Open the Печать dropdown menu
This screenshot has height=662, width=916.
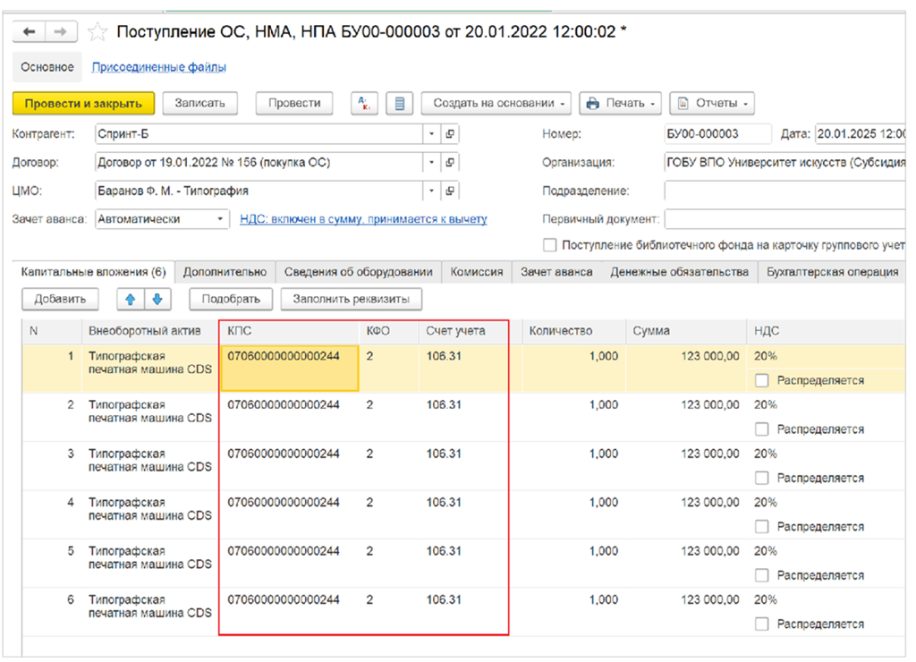click(x=621, y=104)
